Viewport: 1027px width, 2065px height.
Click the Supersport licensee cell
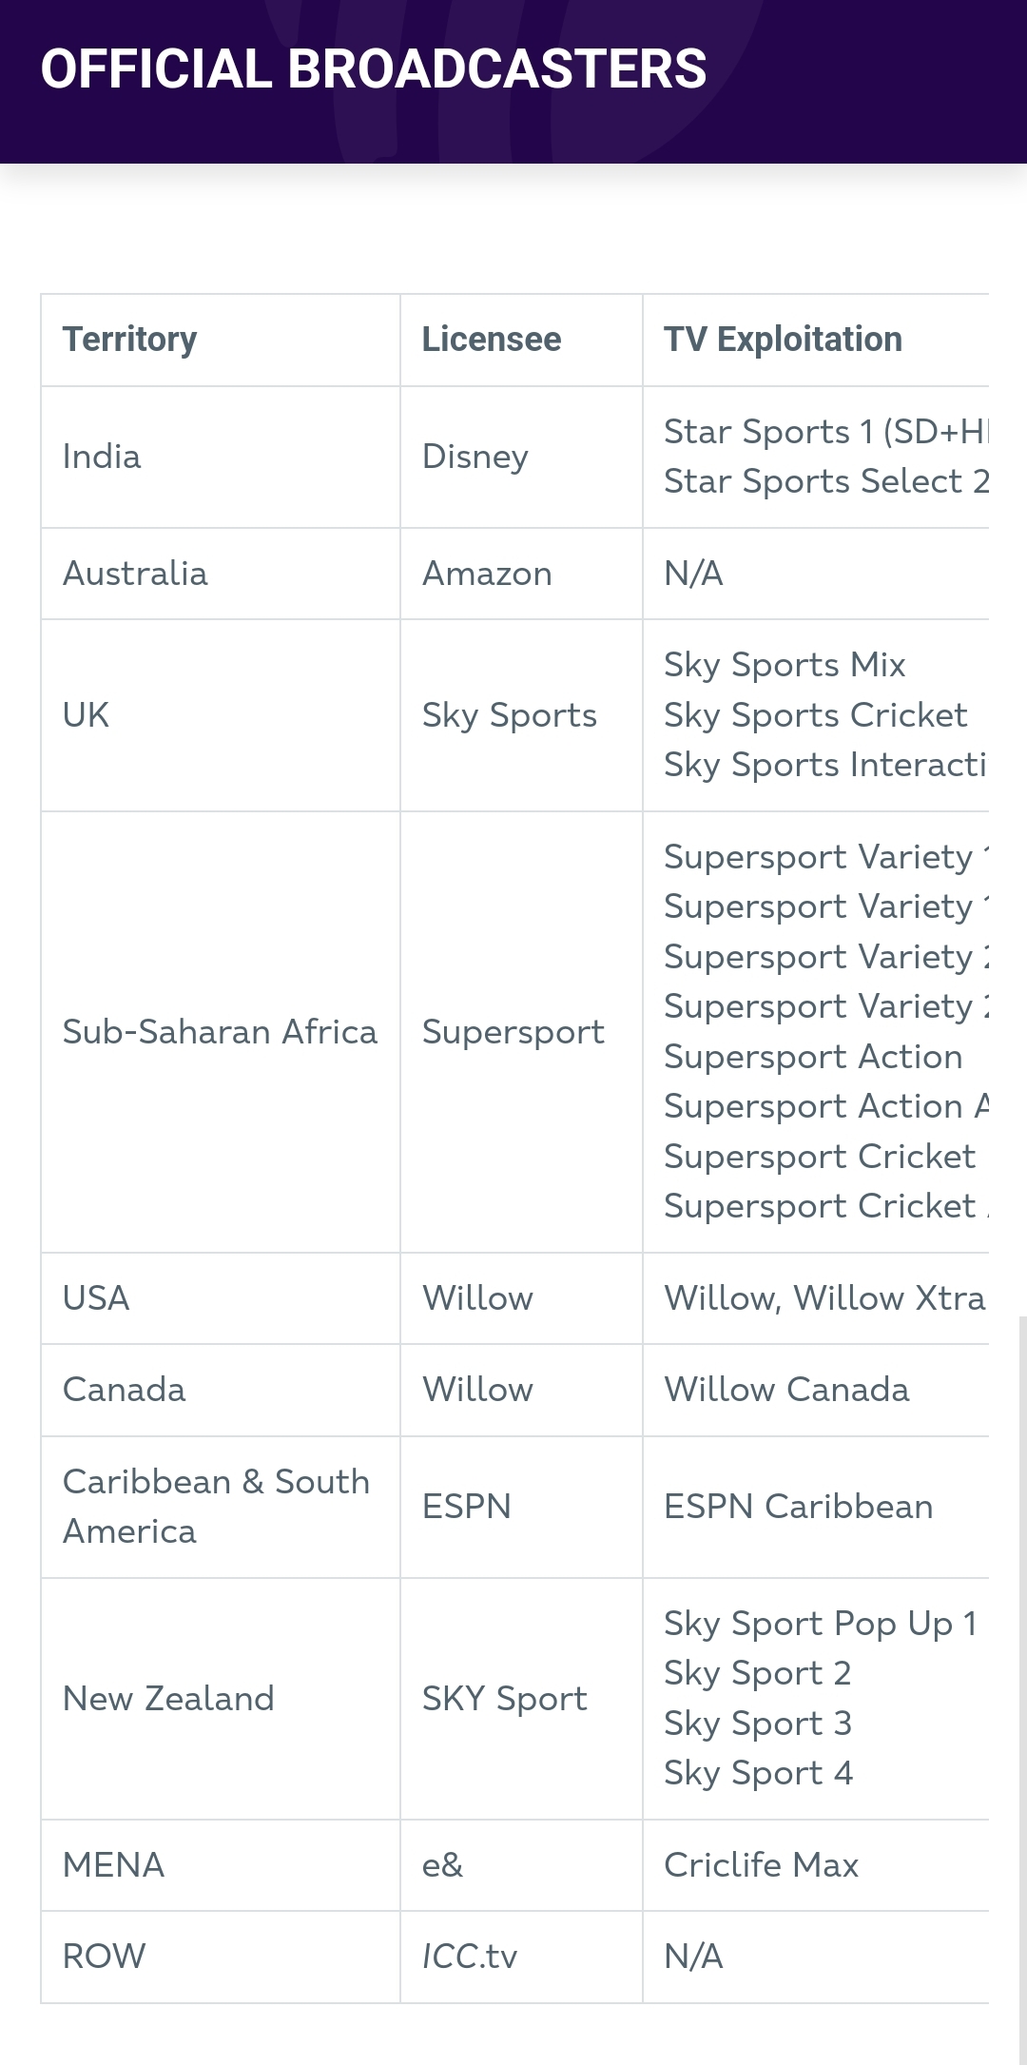click(521, 1032)
